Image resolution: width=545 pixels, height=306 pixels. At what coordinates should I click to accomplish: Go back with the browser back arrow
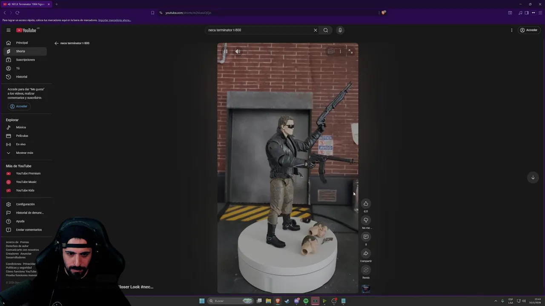5,13
